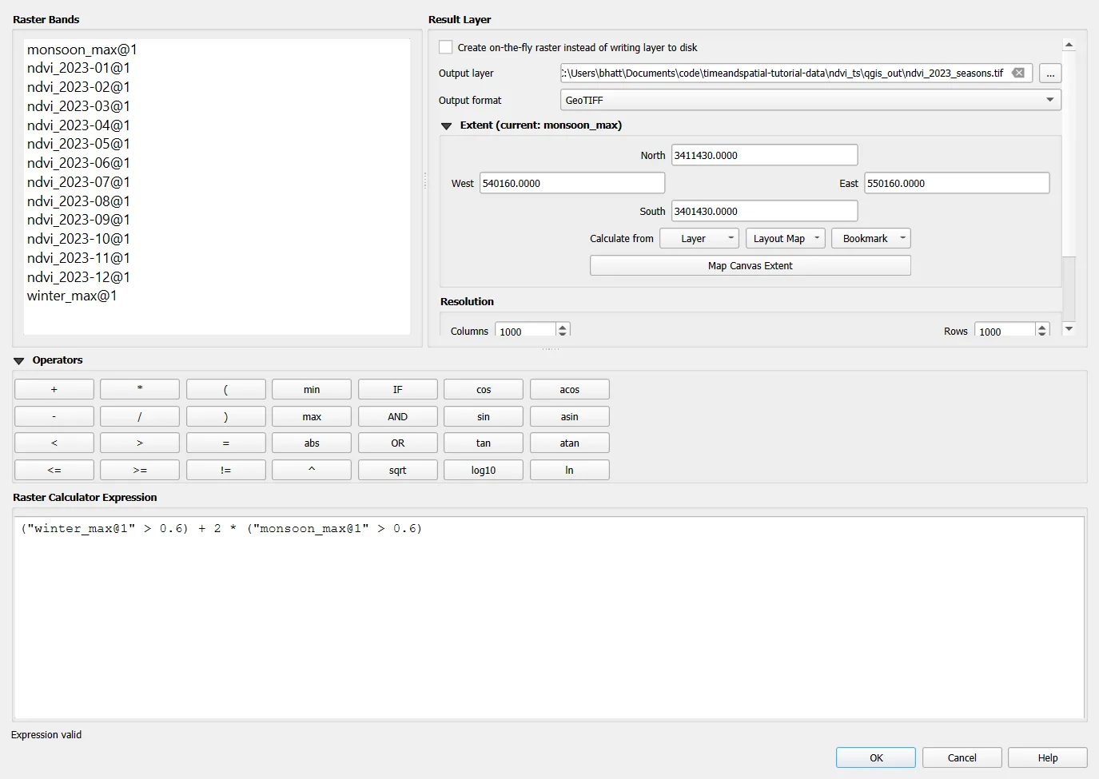Select the South extent field

(765, 211)
